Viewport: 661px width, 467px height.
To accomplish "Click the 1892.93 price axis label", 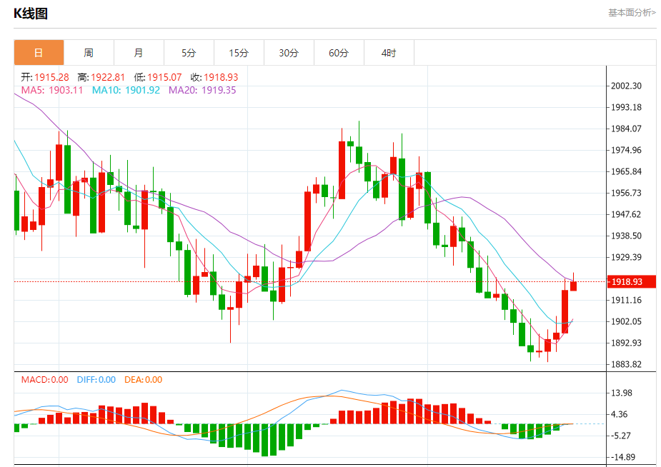I will coord(627,343).
